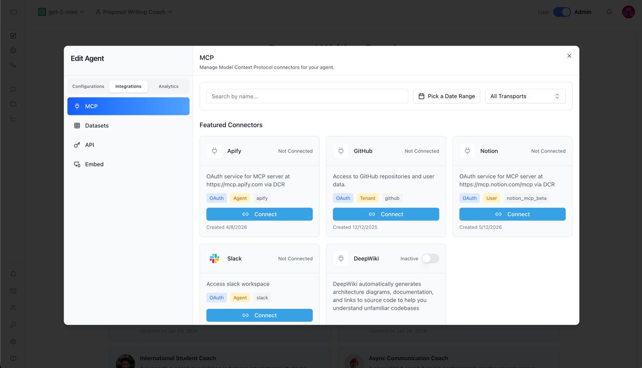The width and height of the screenshot is (642, 368).
Task: Open the mail icon in left sidebar
Action: [x=14, y=291]
